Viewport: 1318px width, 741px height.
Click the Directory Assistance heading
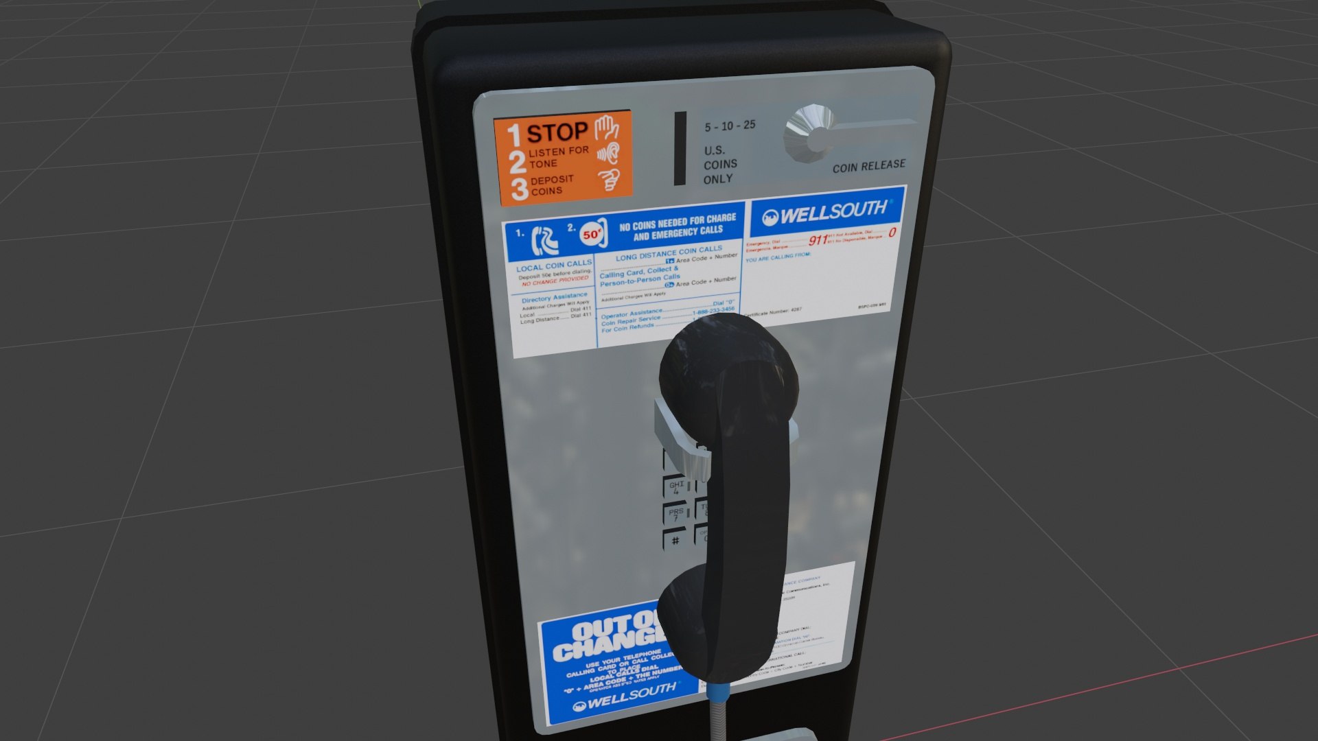click(555, 298)
